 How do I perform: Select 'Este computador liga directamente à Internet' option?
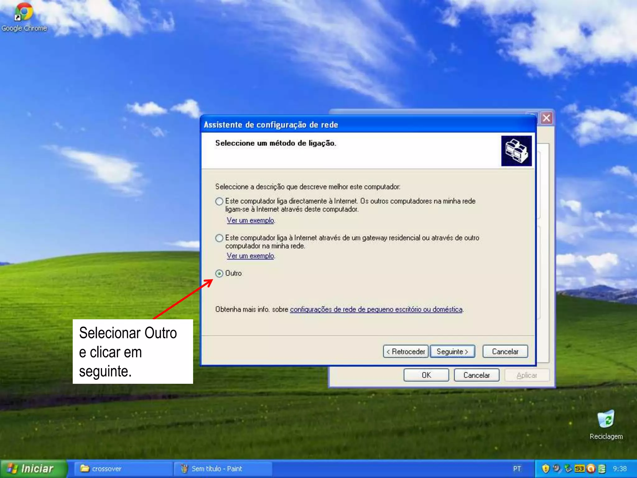[x=219, y=201]
